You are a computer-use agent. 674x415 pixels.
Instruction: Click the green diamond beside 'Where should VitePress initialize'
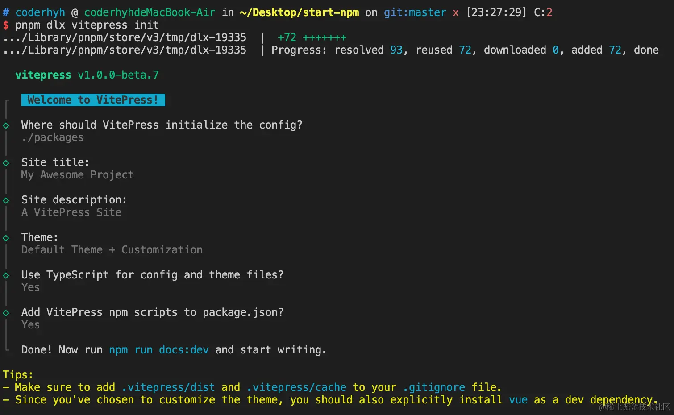6,125
